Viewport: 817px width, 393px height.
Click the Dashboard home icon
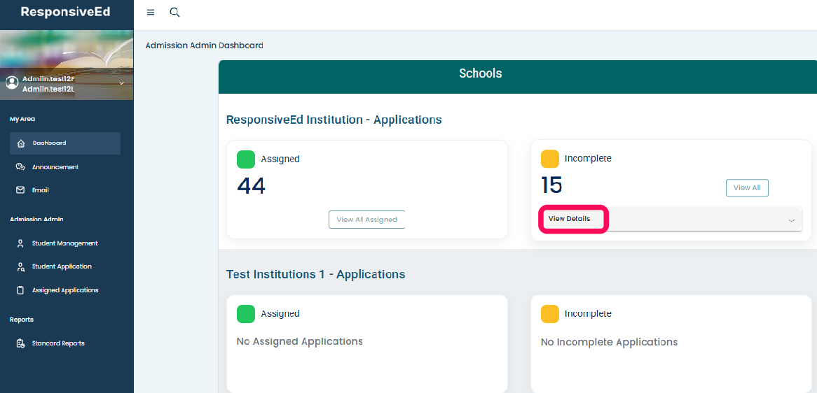[x=21, y=143]
